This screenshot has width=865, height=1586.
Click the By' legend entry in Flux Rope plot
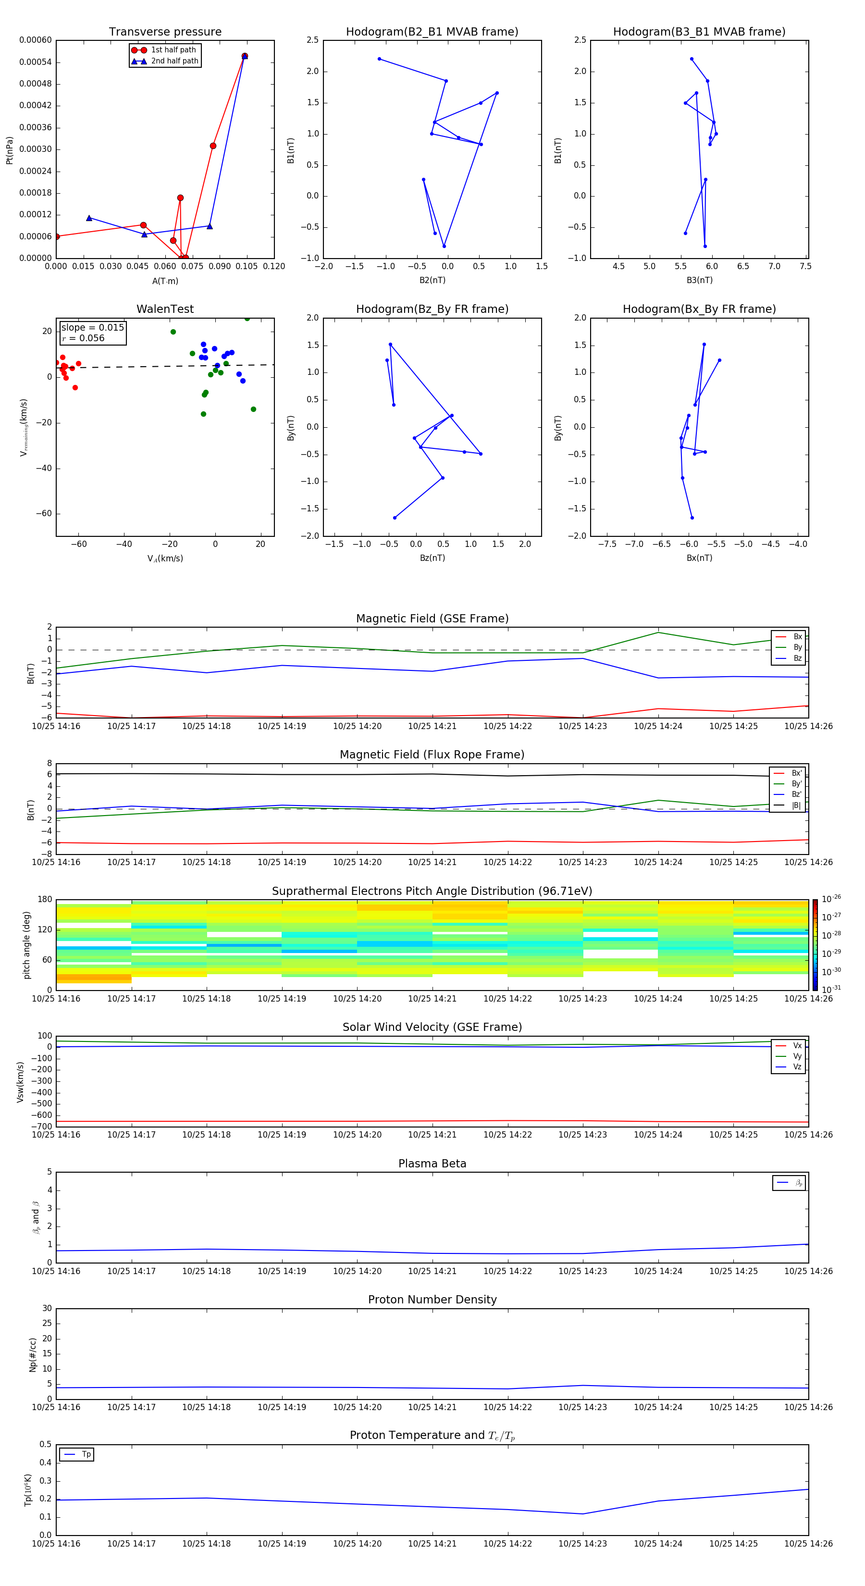[x=788, y=784]
